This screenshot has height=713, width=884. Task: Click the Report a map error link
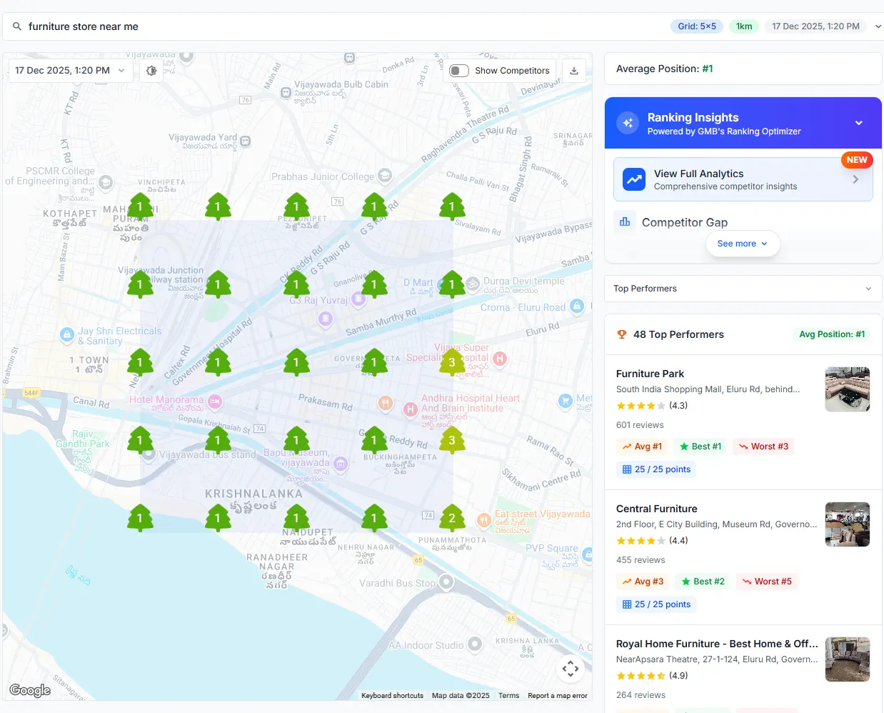[557, 695]
